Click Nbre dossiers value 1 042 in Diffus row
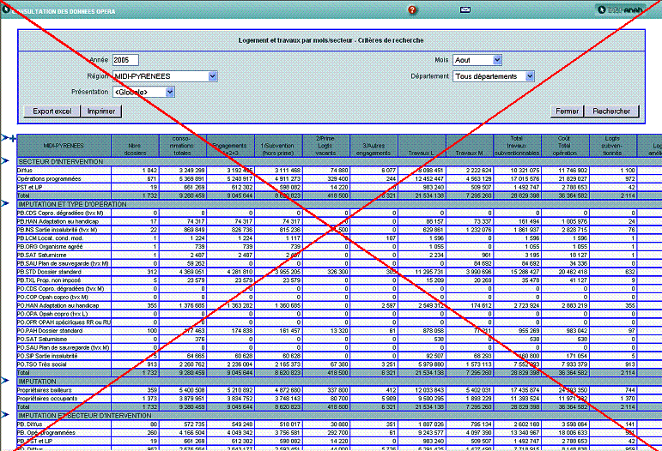Image resolution: width=662 pixels, height=451 pixels. [x=149, y=171]
